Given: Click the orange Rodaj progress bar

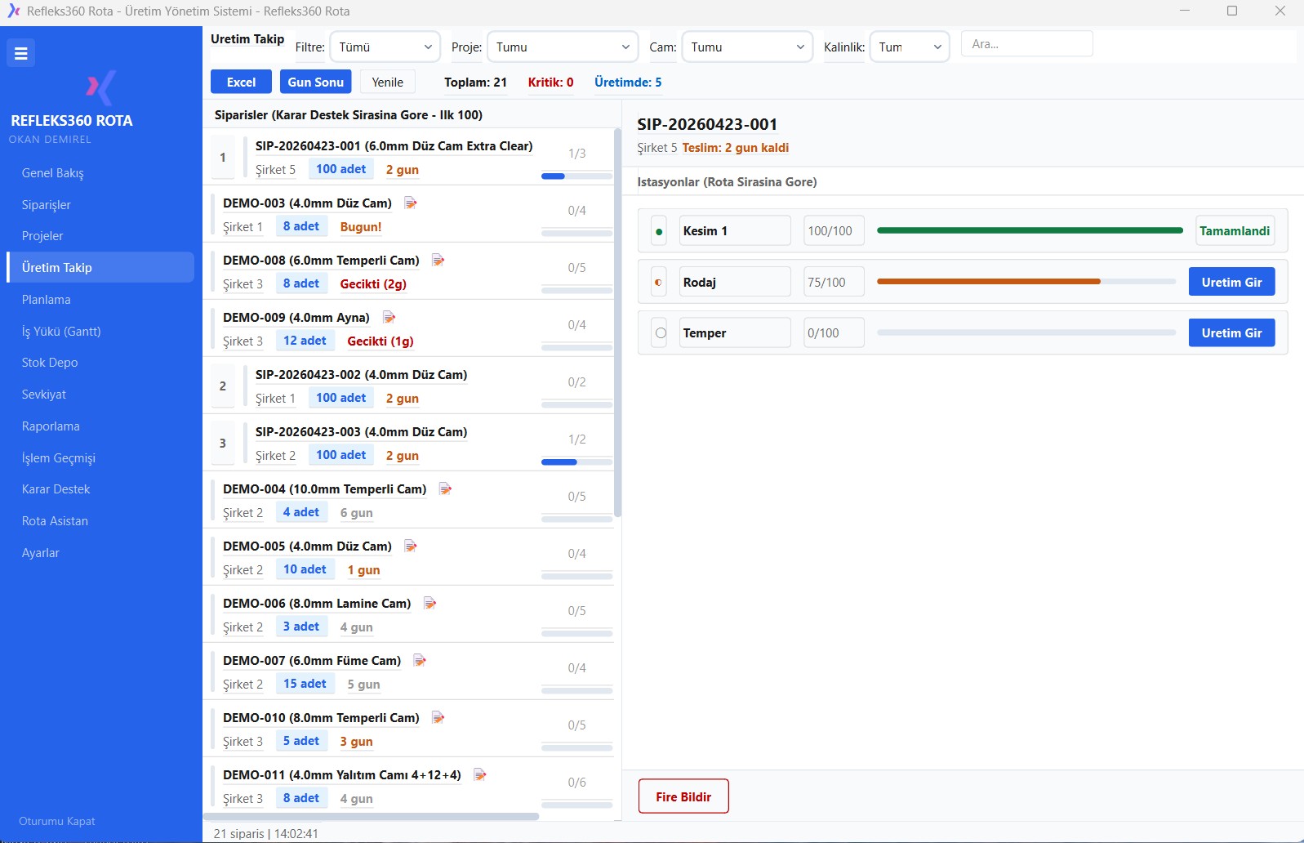Looking at the screenshot, I should pos(988,282).
